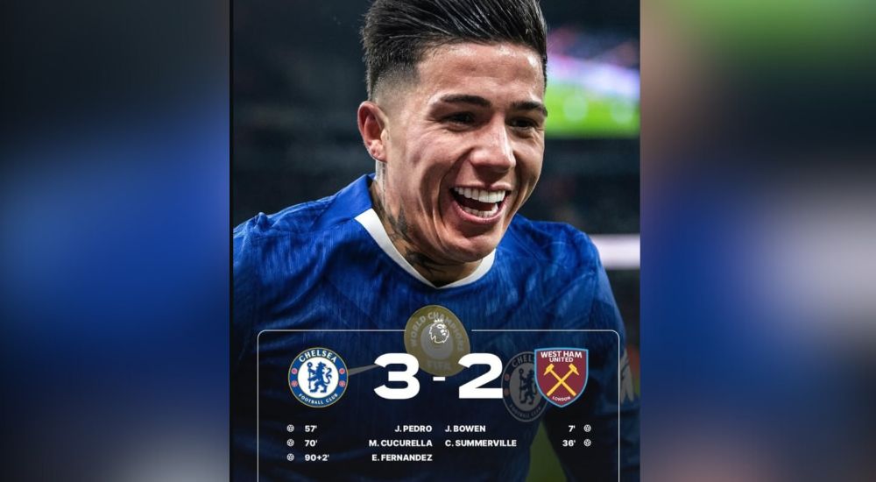Click the Chelsea Football Club crest
The width and height of the screenshot is (876, 482).
(318, 378)
